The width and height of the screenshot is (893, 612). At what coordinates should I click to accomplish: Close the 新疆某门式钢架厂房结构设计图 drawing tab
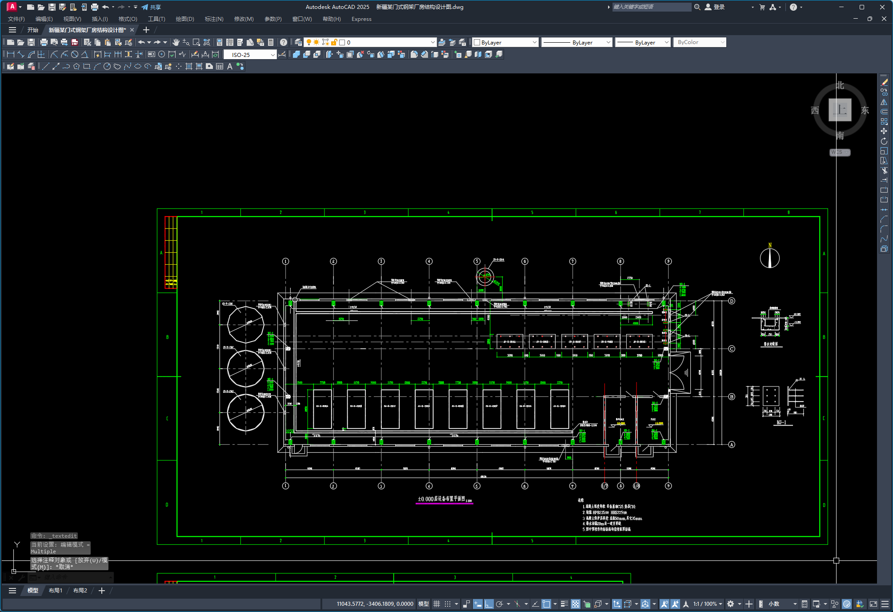132,30
